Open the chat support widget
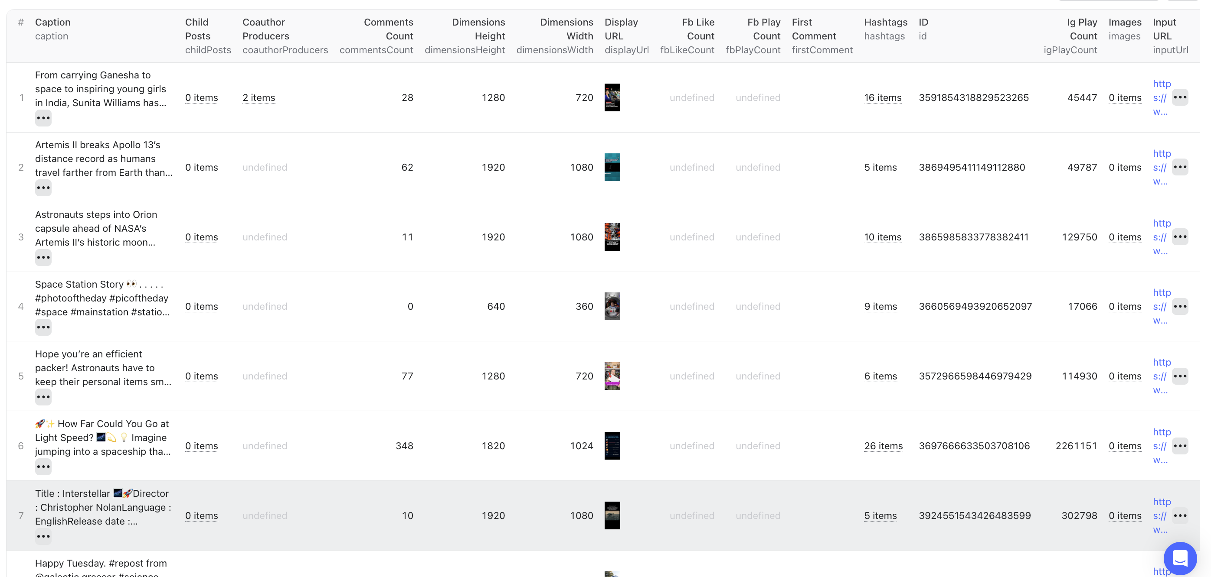This screenshot has width=1211, height=577. [1180, 558]
